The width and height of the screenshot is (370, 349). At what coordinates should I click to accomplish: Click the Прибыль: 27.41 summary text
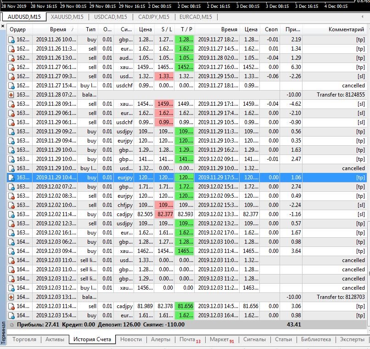click(38, 325)
